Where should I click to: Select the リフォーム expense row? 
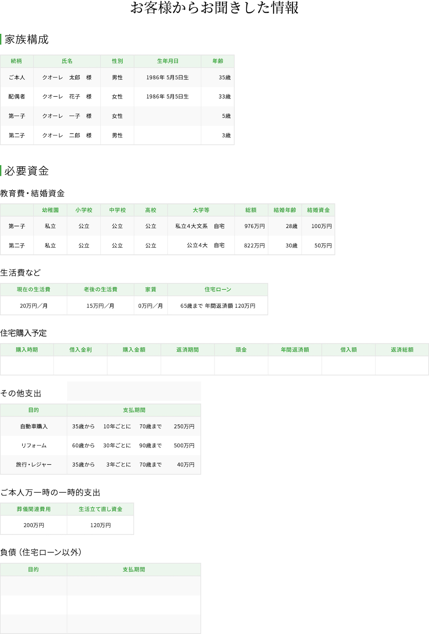click(34, 445)
